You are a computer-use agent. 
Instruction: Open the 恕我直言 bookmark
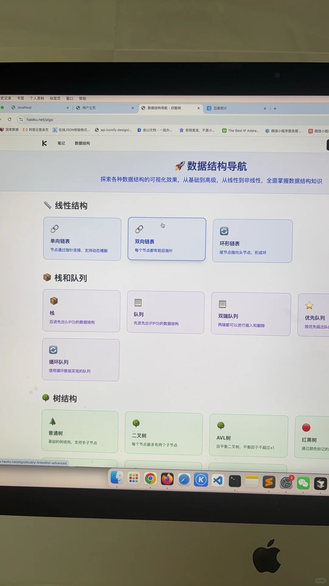[x=197, y=130]
